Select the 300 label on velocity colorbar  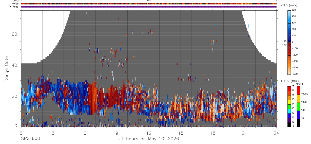click(294, 23)
